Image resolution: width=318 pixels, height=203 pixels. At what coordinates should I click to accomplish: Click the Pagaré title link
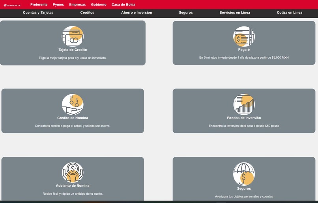(x=244, y=49)
